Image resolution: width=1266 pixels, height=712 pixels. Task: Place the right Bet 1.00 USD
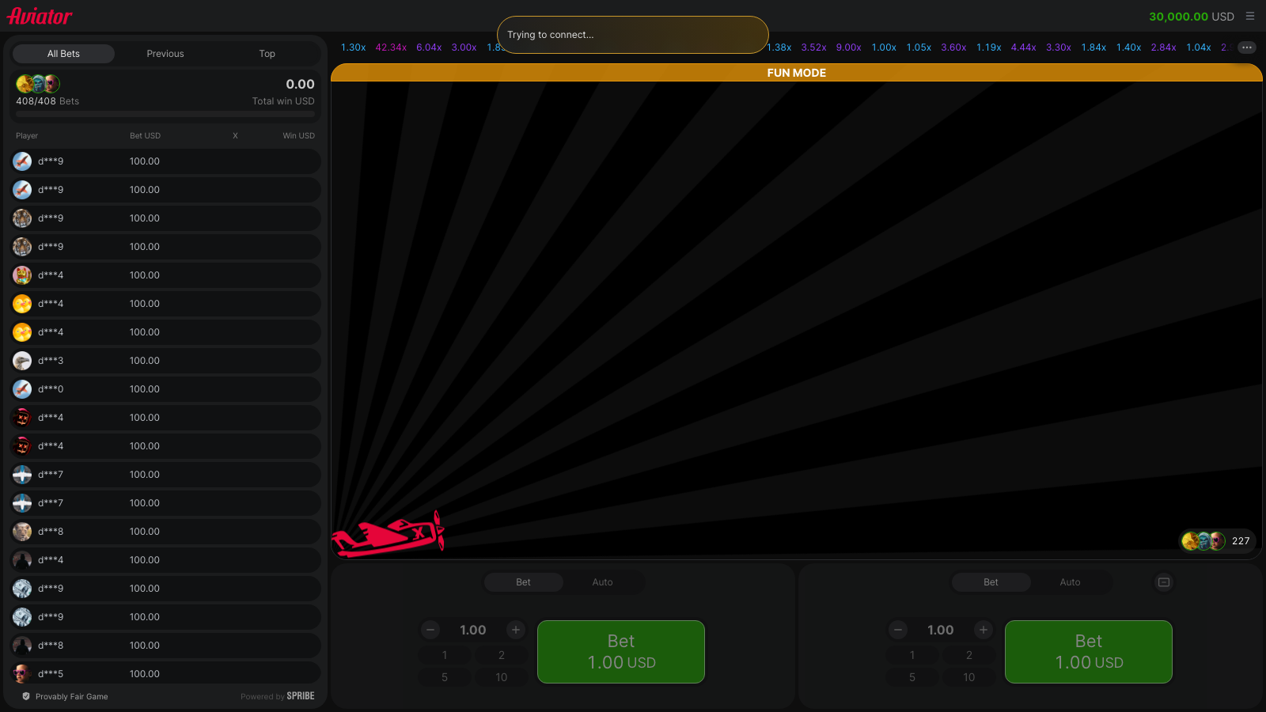pyautogui.click(x=1089, y=652)
